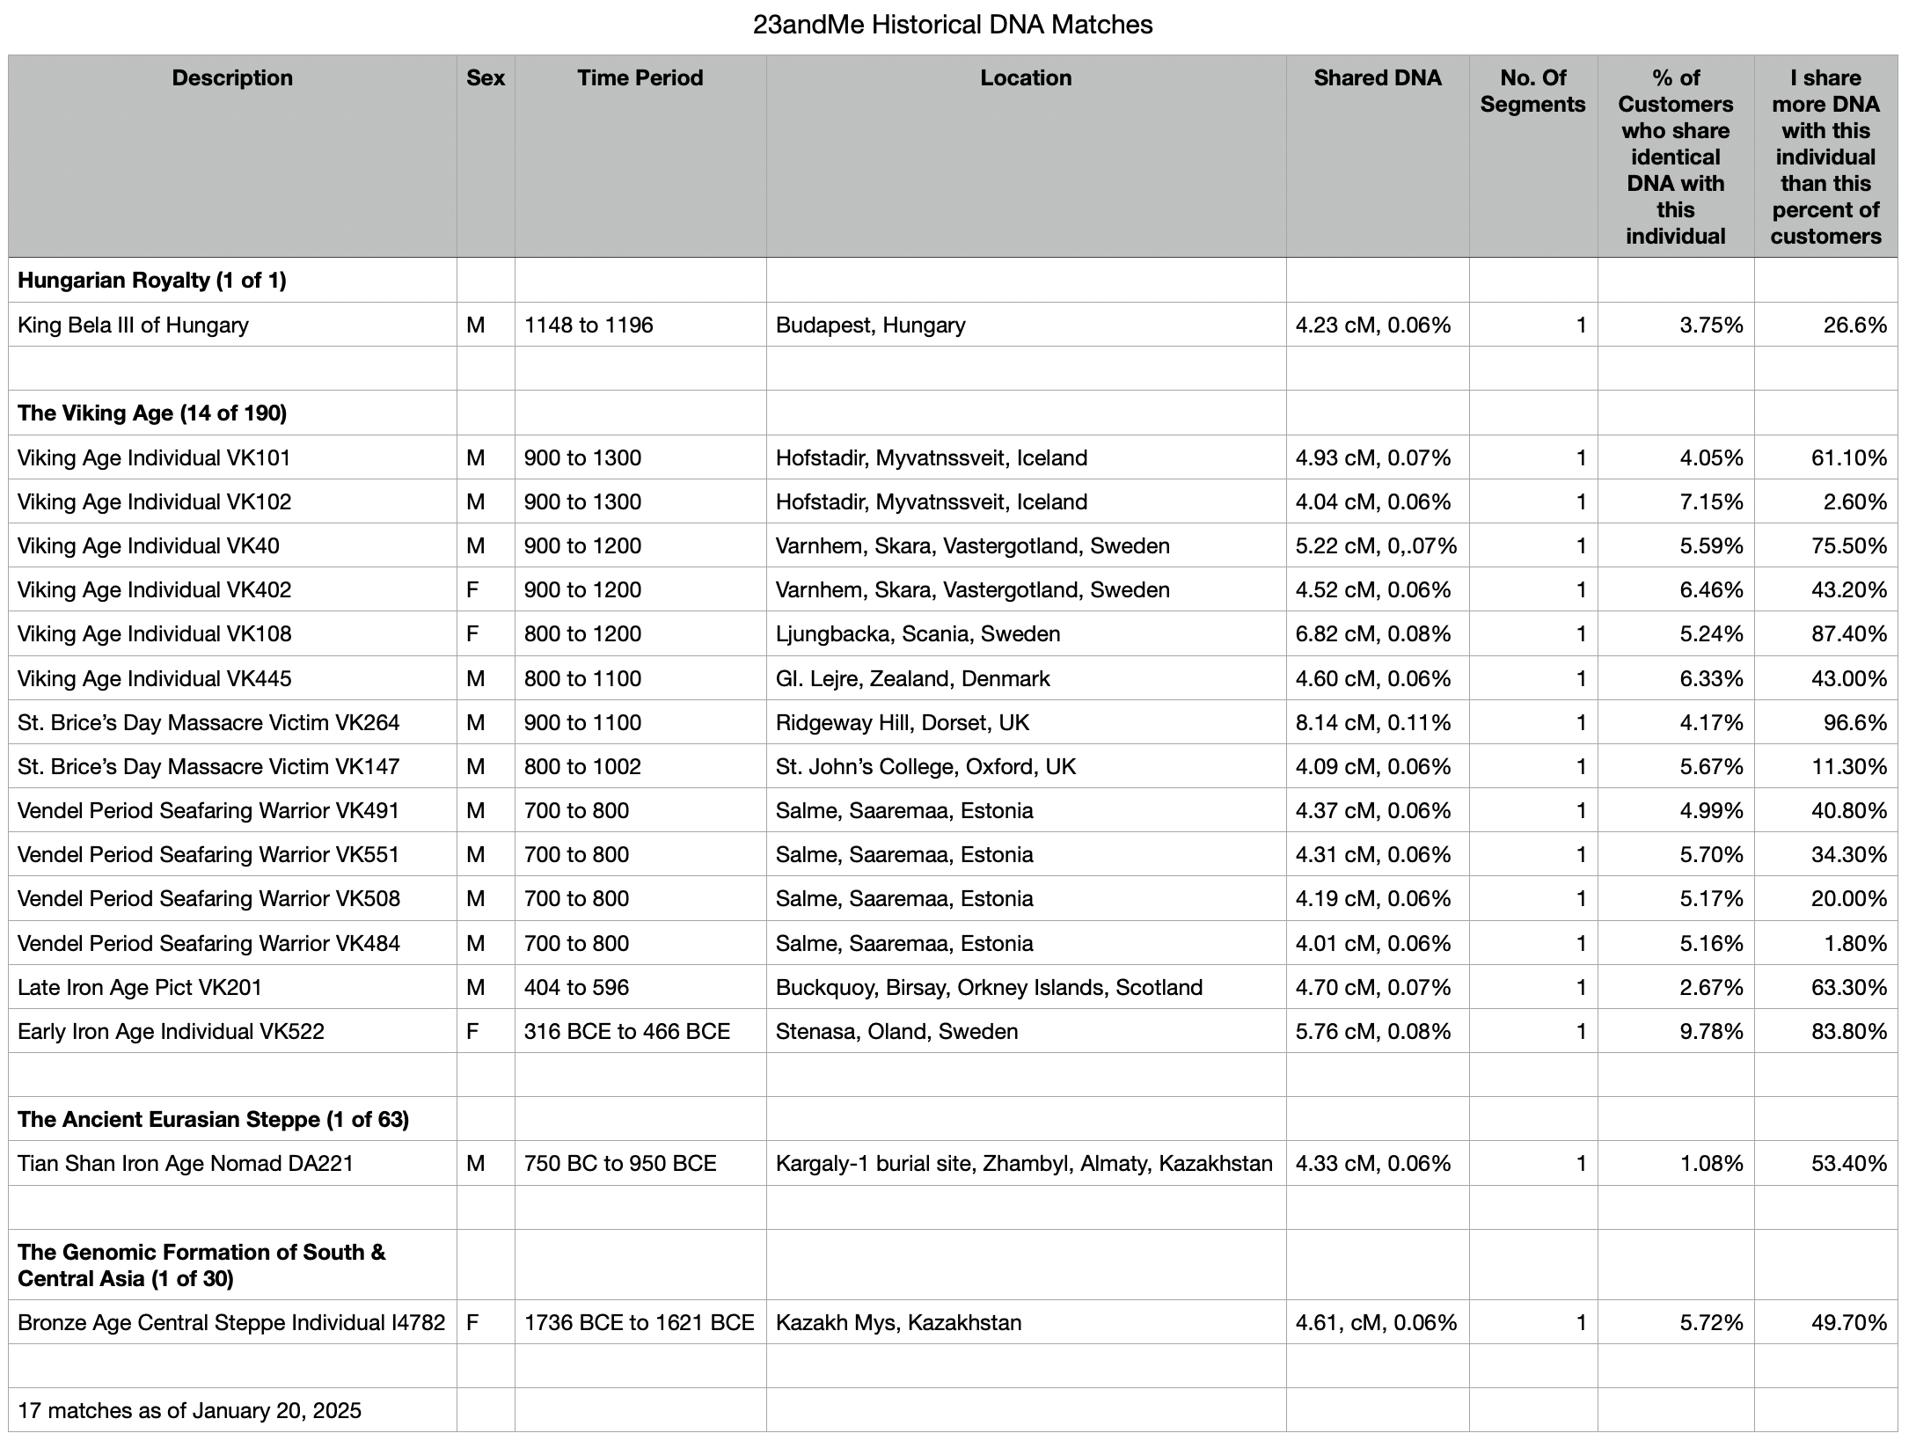Click the Shared DNA column header
1916x1448 pixels.
[x=1377, y=78]
